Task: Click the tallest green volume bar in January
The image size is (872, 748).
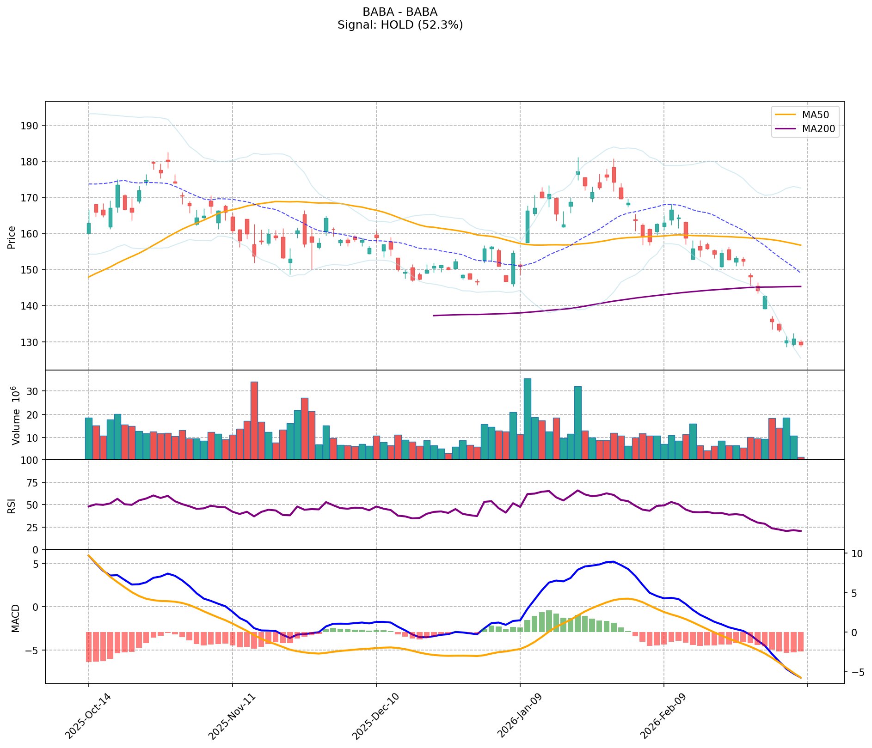Action: [528, 419]
